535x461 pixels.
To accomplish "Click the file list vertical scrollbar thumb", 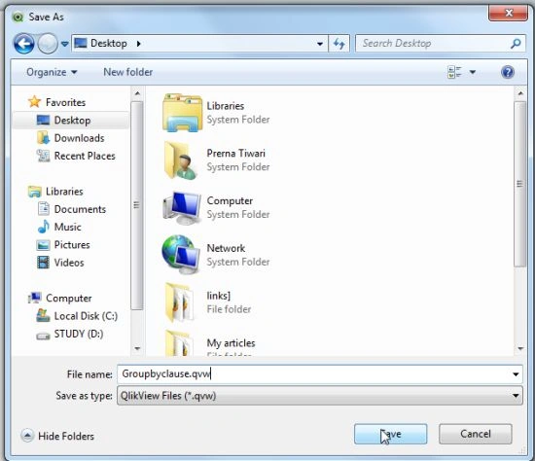I will click(520, 184).
